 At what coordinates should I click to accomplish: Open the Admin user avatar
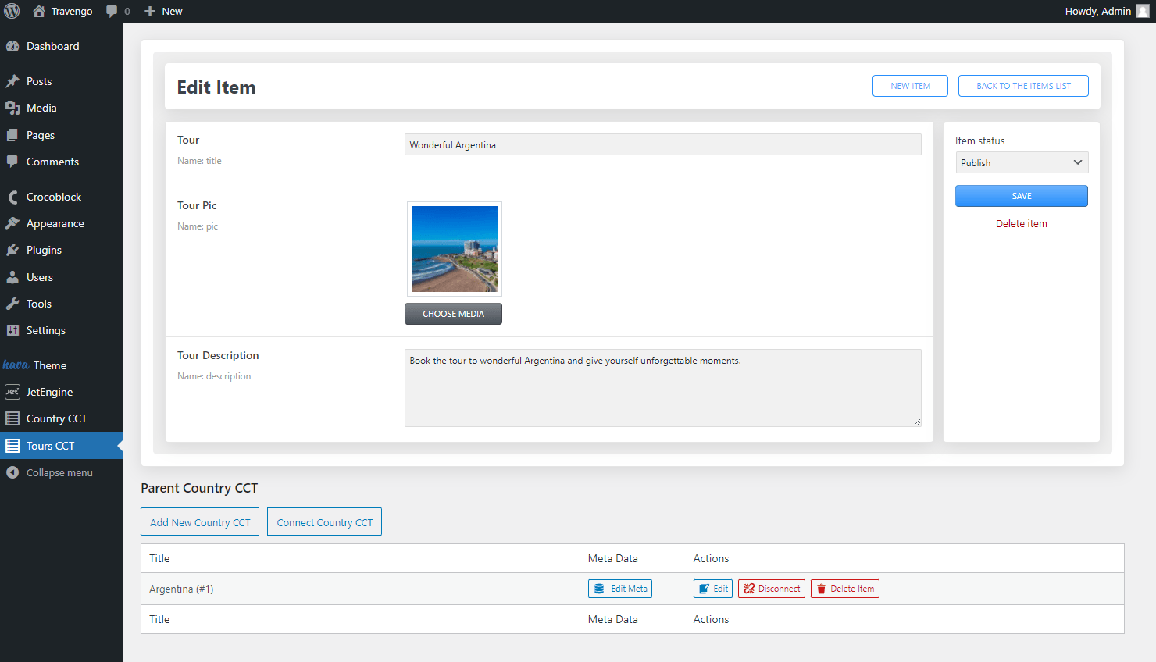coord(1142,11)
